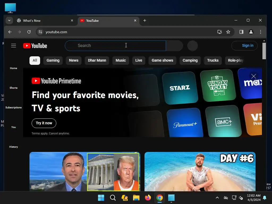Open the Chrome three-dot menu
The image size is (272, 204).
[260, 32]
